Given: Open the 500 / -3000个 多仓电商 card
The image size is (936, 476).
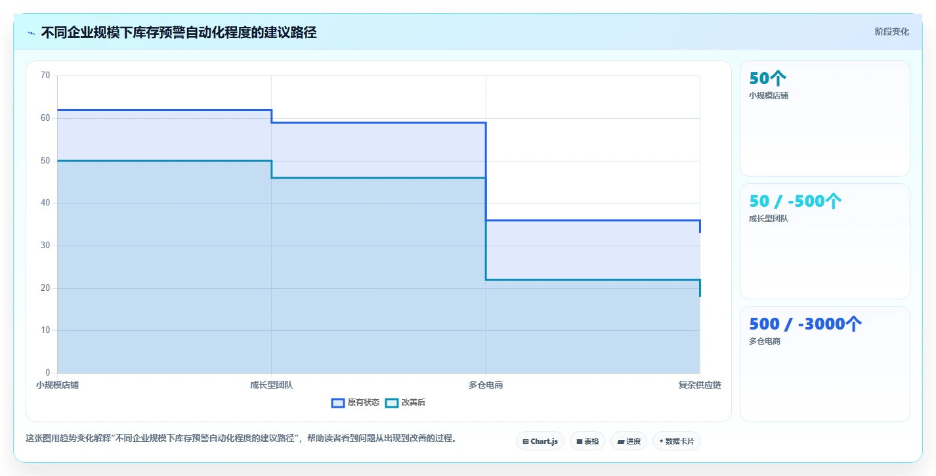Looking at the screenshot, I should click(x=825, y=364).
